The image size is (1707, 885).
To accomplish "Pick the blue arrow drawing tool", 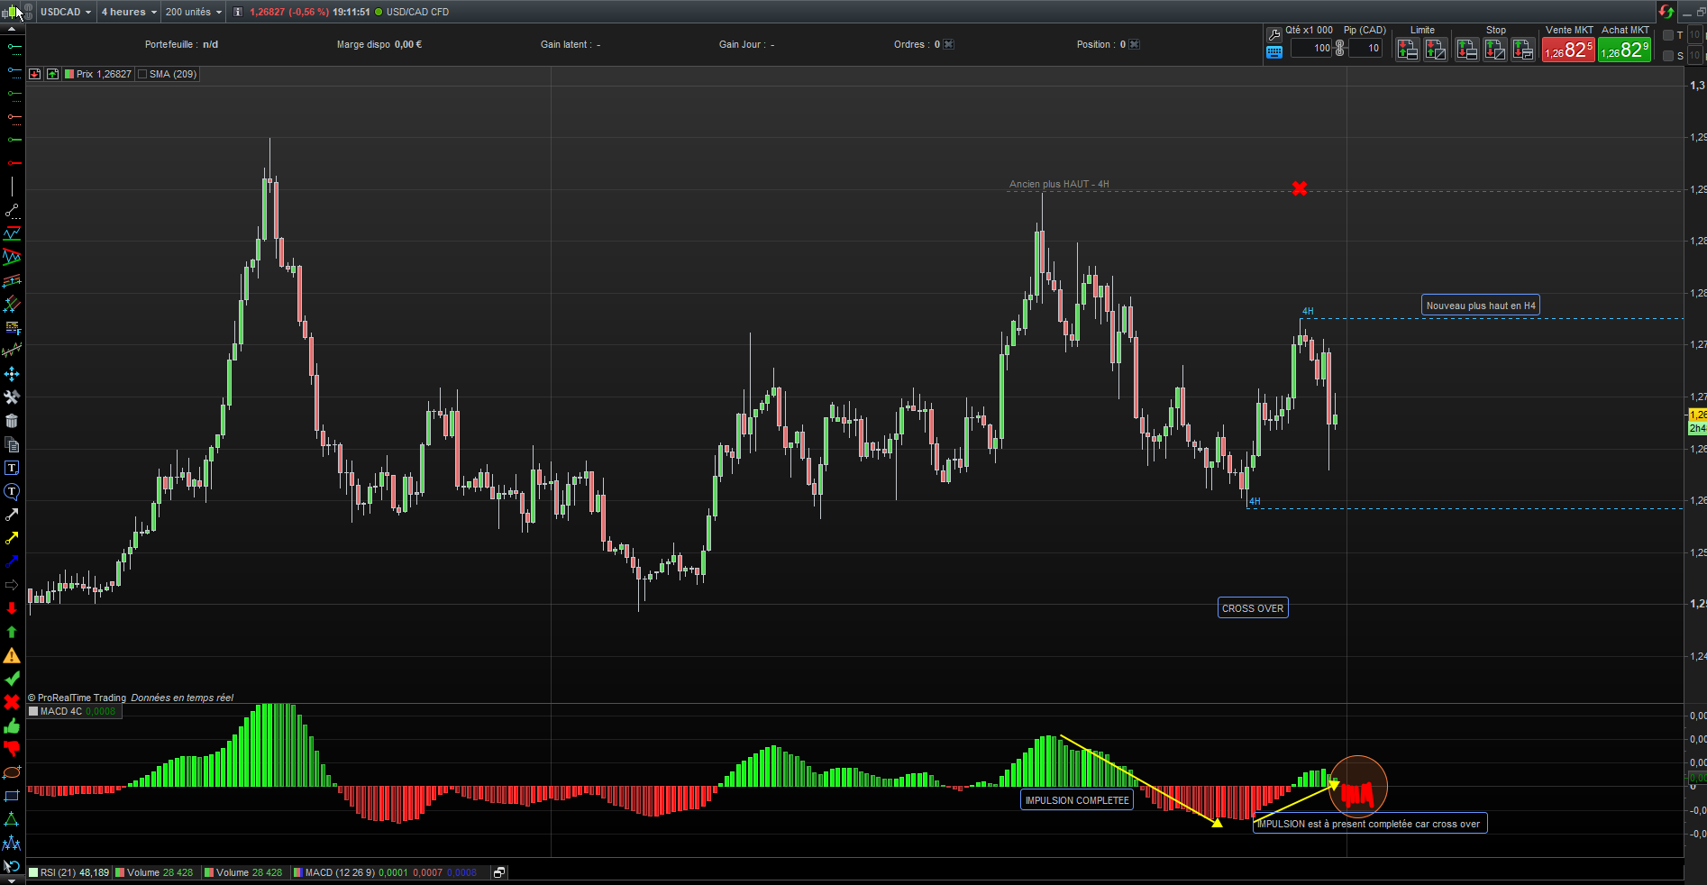I will coord(12,561).
